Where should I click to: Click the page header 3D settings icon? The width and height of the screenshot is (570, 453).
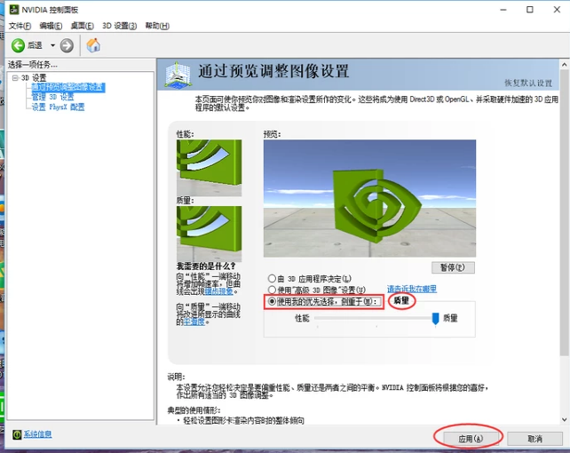point(178,75)
